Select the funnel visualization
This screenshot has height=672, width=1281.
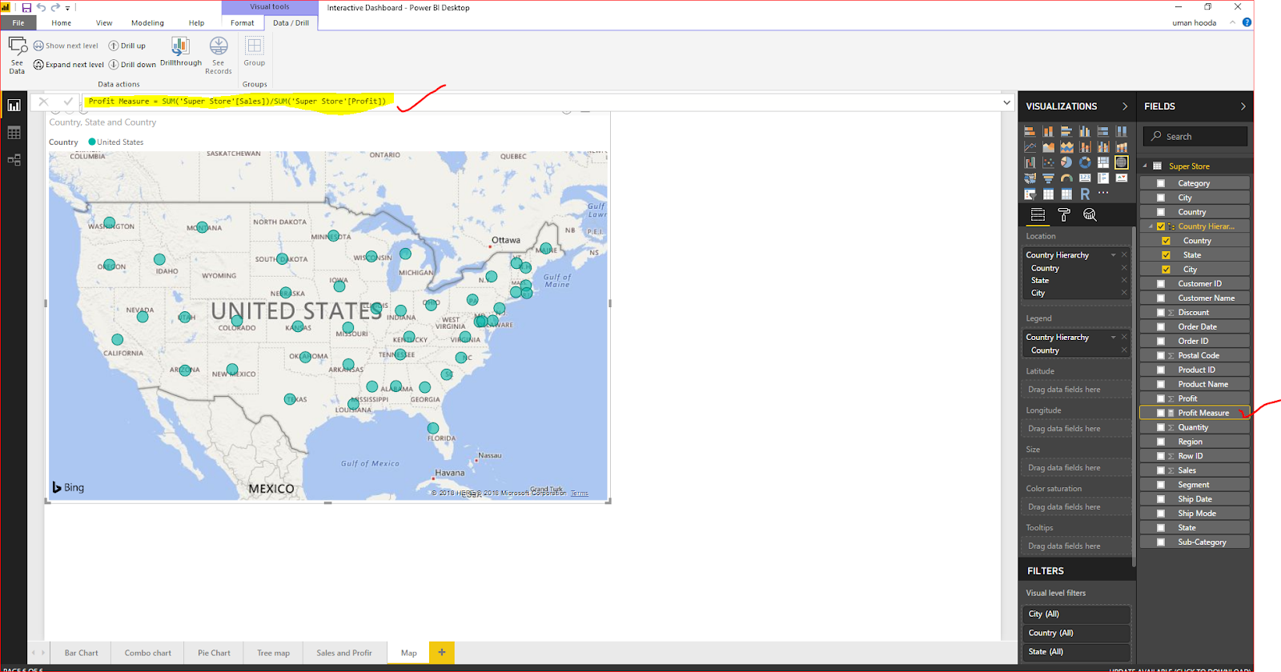click(1048, 178)
